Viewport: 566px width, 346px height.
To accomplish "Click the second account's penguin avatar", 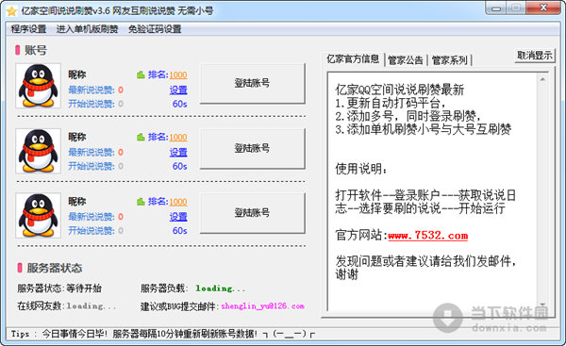I will 38,151.
